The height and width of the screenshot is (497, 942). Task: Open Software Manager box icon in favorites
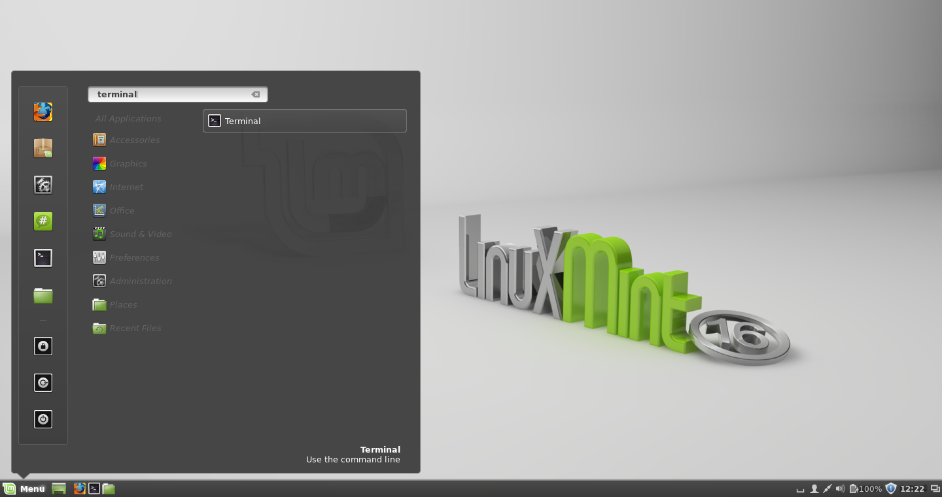pyautogui.click(x=43, y=148)
